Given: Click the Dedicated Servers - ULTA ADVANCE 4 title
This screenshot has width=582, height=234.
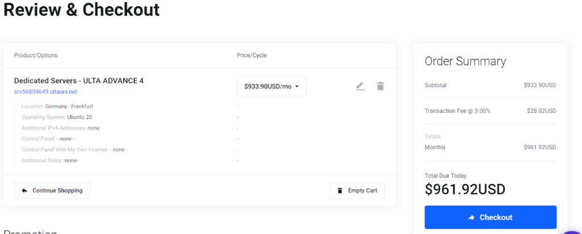Looking at the screenshot, I should [78, 81].
